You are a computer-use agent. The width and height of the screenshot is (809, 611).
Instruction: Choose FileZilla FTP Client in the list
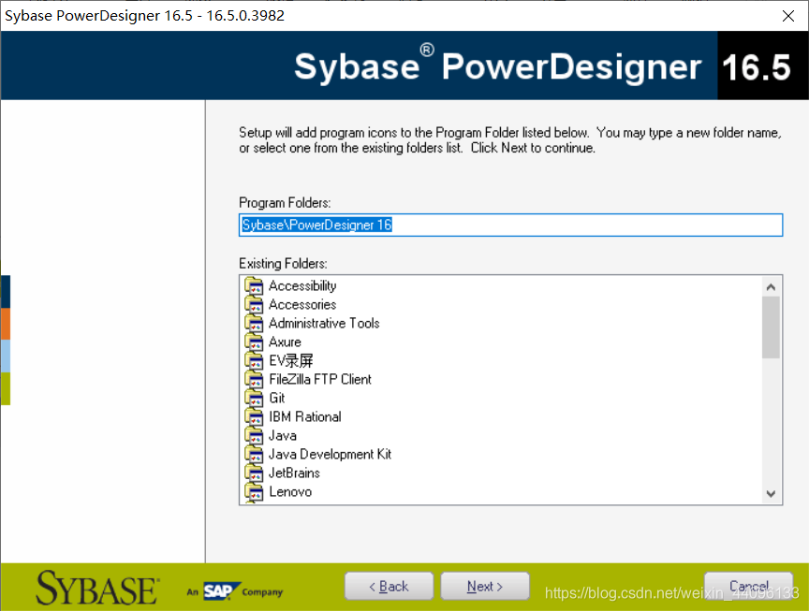point(320,380)
